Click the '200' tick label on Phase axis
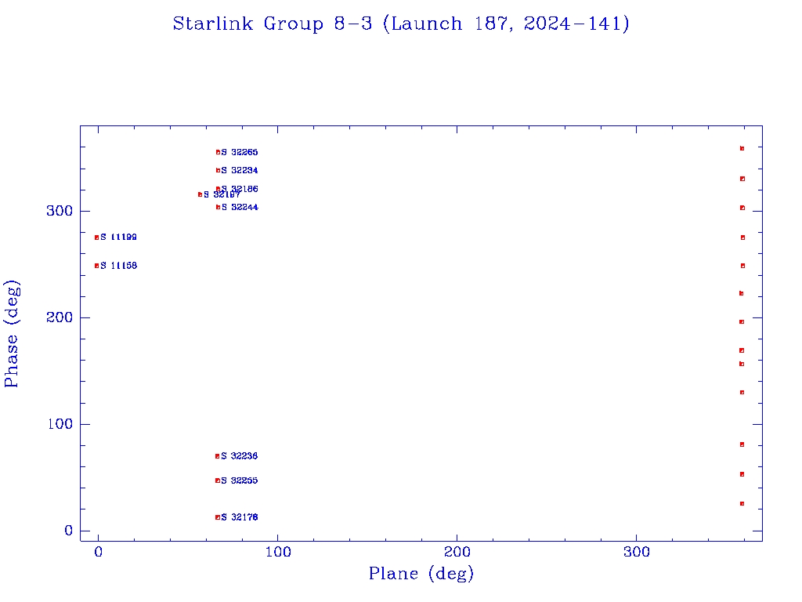The image size is (802, 602). (x=60, y=317)
